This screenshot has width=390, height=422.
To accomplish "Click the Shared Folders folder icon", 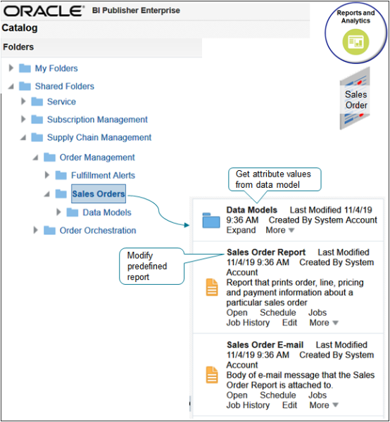I will click(25, 86).
